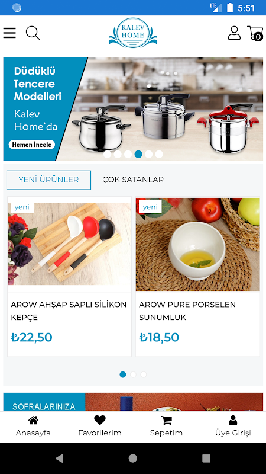Open the user account icon
266x474 pixels.
click(x=234, y=33)
